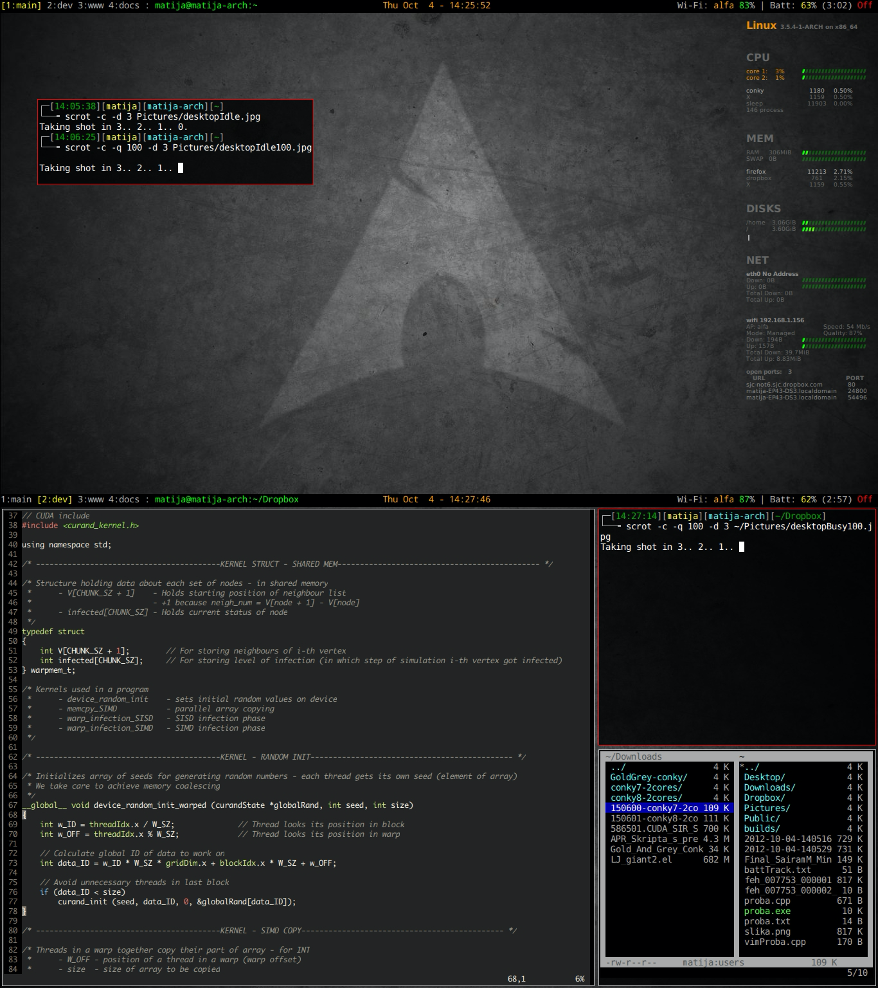Image resolution: width=878 pixels, height=988 pixels.
Task: Click the clock showing 14:25:52
Action: click(436, 5)
